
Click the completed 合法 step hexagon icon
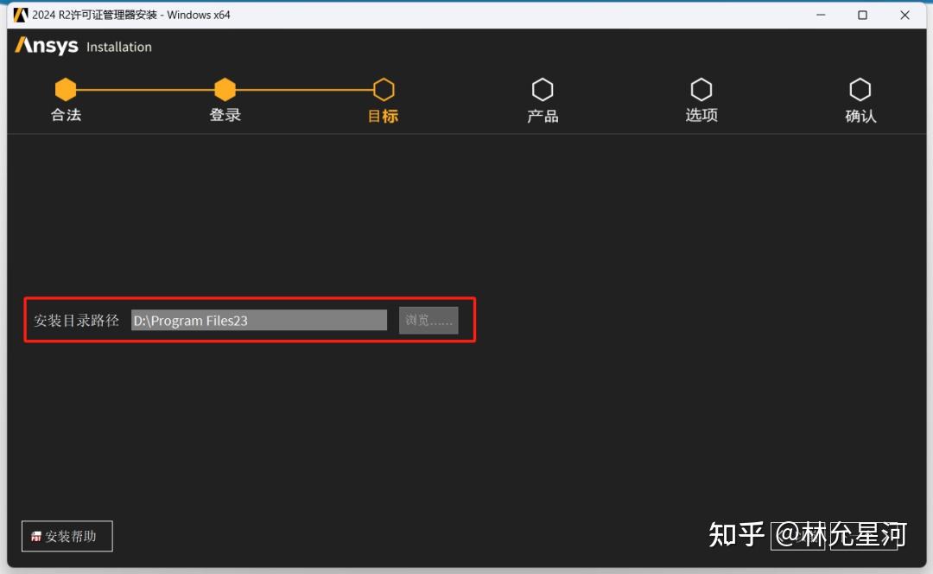click(66, 89)
